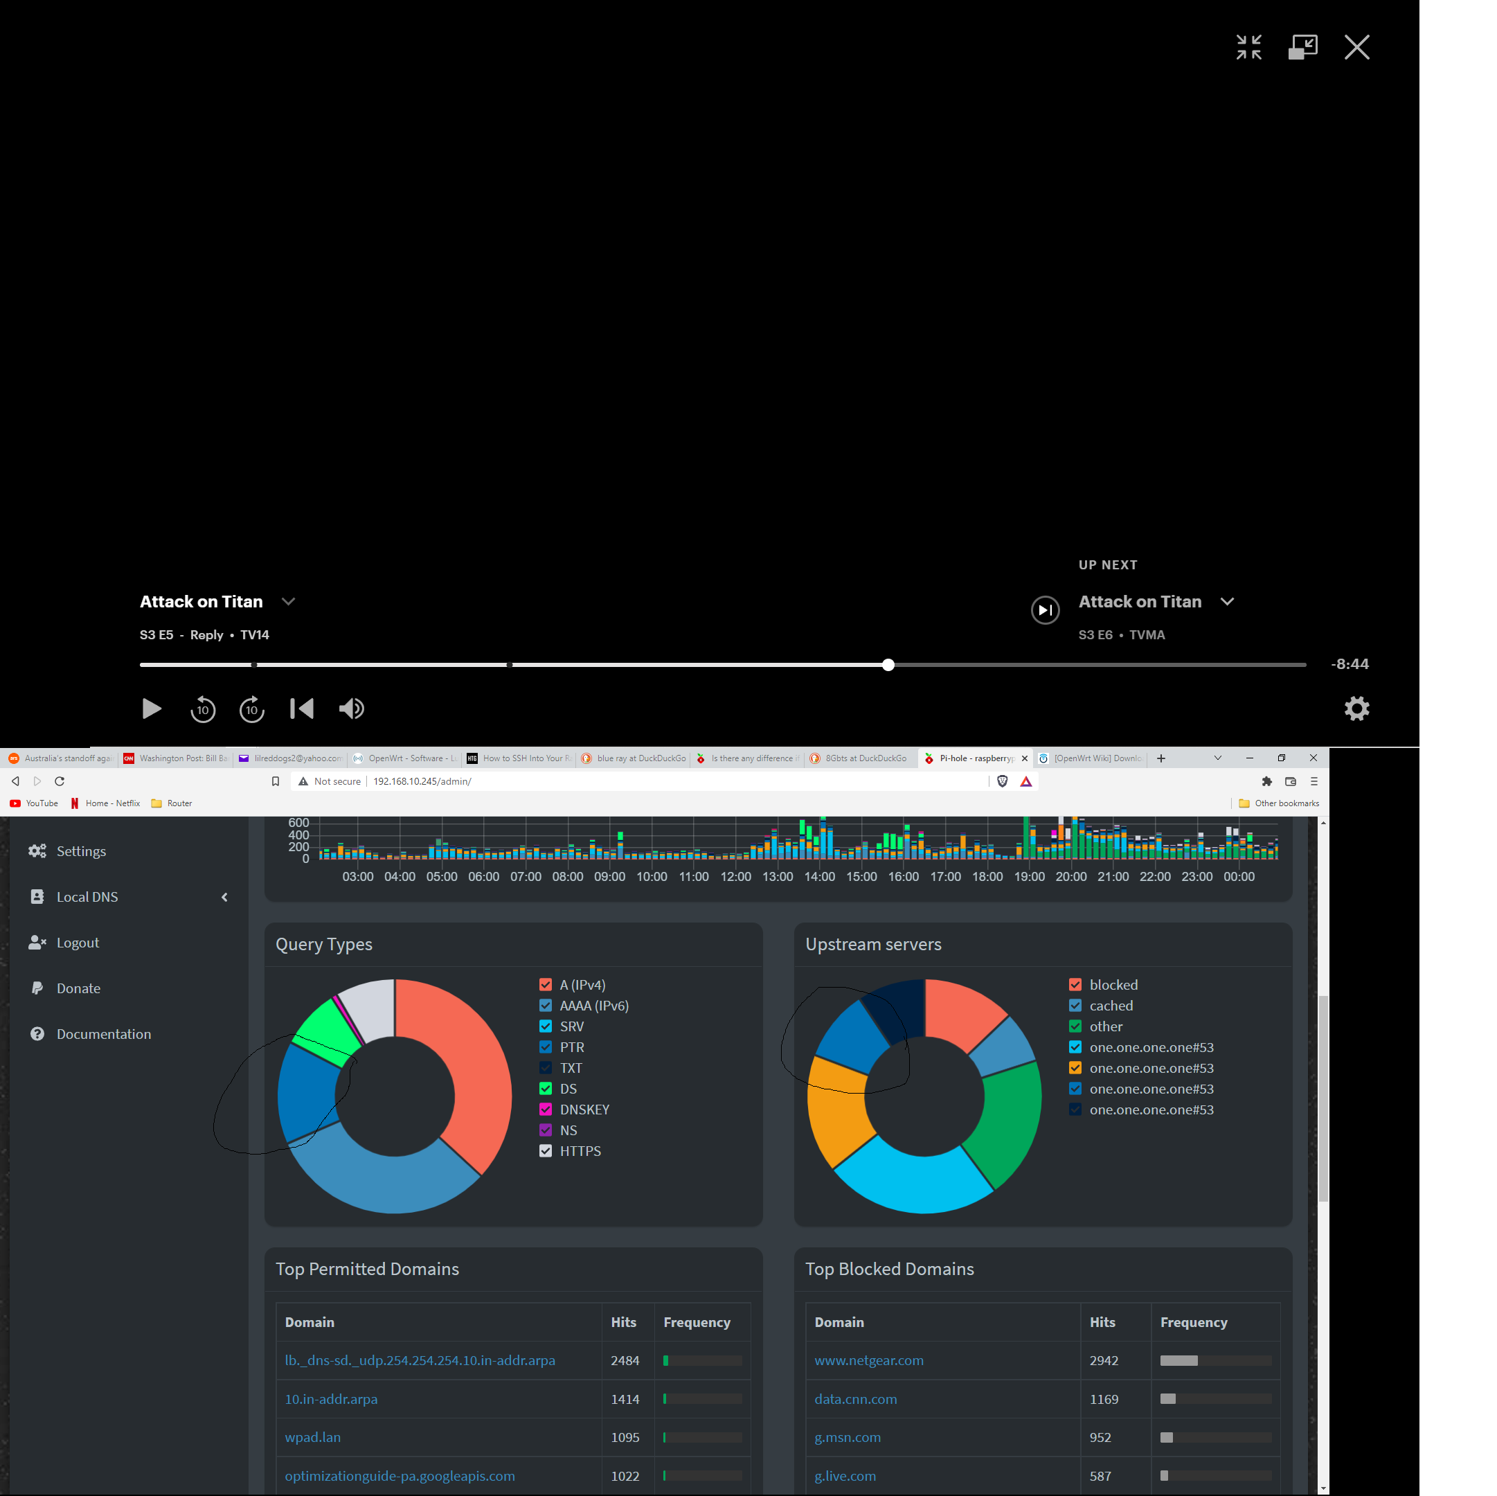Switch to the OpenWrt Wiki browser tab

point(1095,758)
